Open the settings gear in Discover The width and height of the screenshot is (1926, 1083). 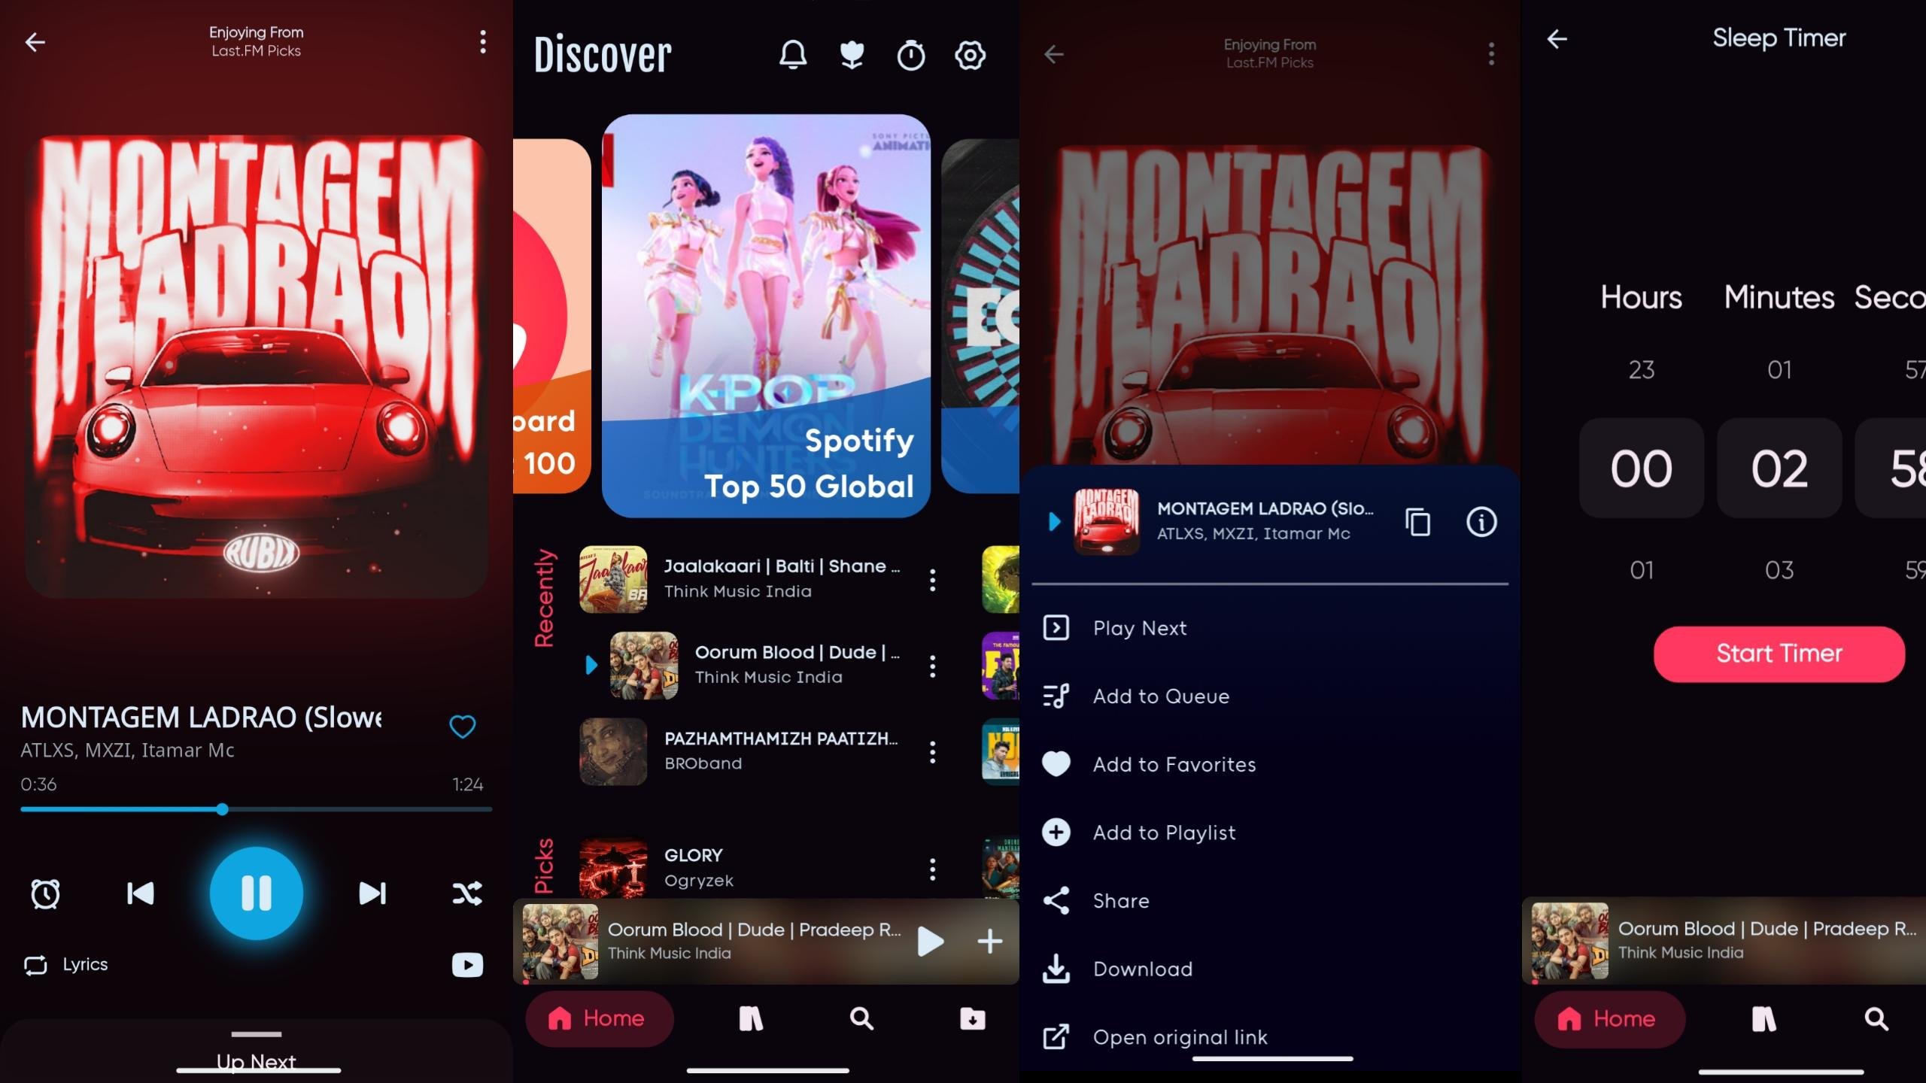(970, 55)
